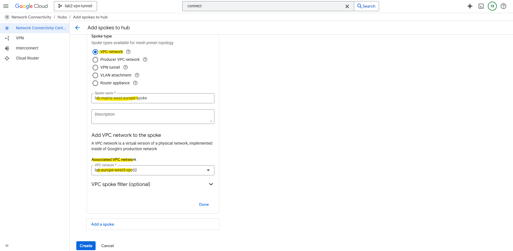
Task: Click the blue Create button
Action: tap(86, 246)
